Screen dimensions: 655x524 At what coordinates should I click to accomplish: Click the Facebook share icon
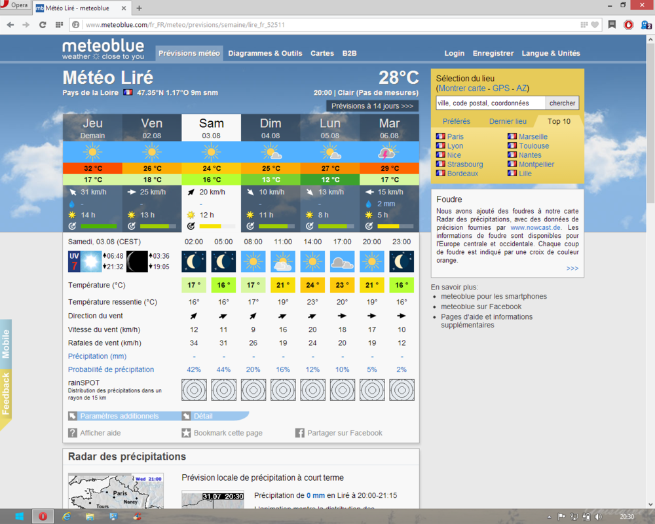299,433
